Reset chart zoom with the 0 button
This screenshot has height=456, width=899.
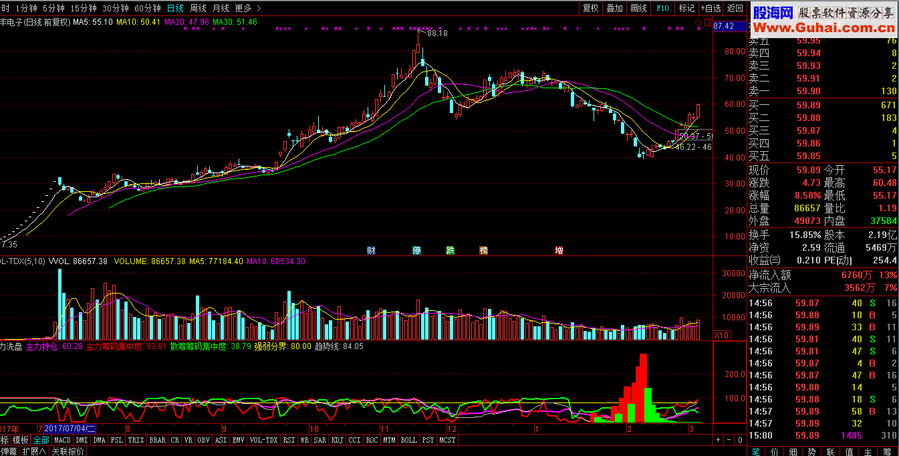pos(739,440)
